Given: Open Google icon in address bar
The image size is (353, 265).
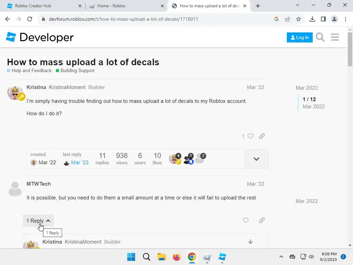Looking at the screenshot, I should pyautogui.click(x=276, y=19).
